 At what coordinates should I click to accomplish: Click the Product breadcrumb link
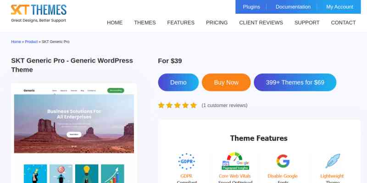click(x=31, y=42)
